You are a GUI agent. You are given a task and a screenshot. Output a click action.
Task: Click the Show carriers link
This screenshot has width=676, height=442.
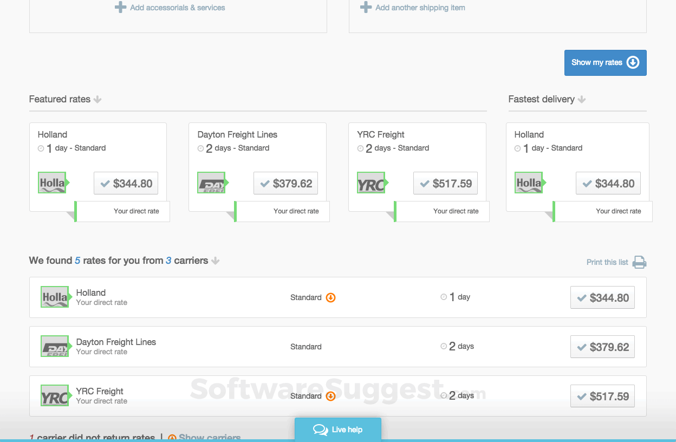[x=209, y=437]
